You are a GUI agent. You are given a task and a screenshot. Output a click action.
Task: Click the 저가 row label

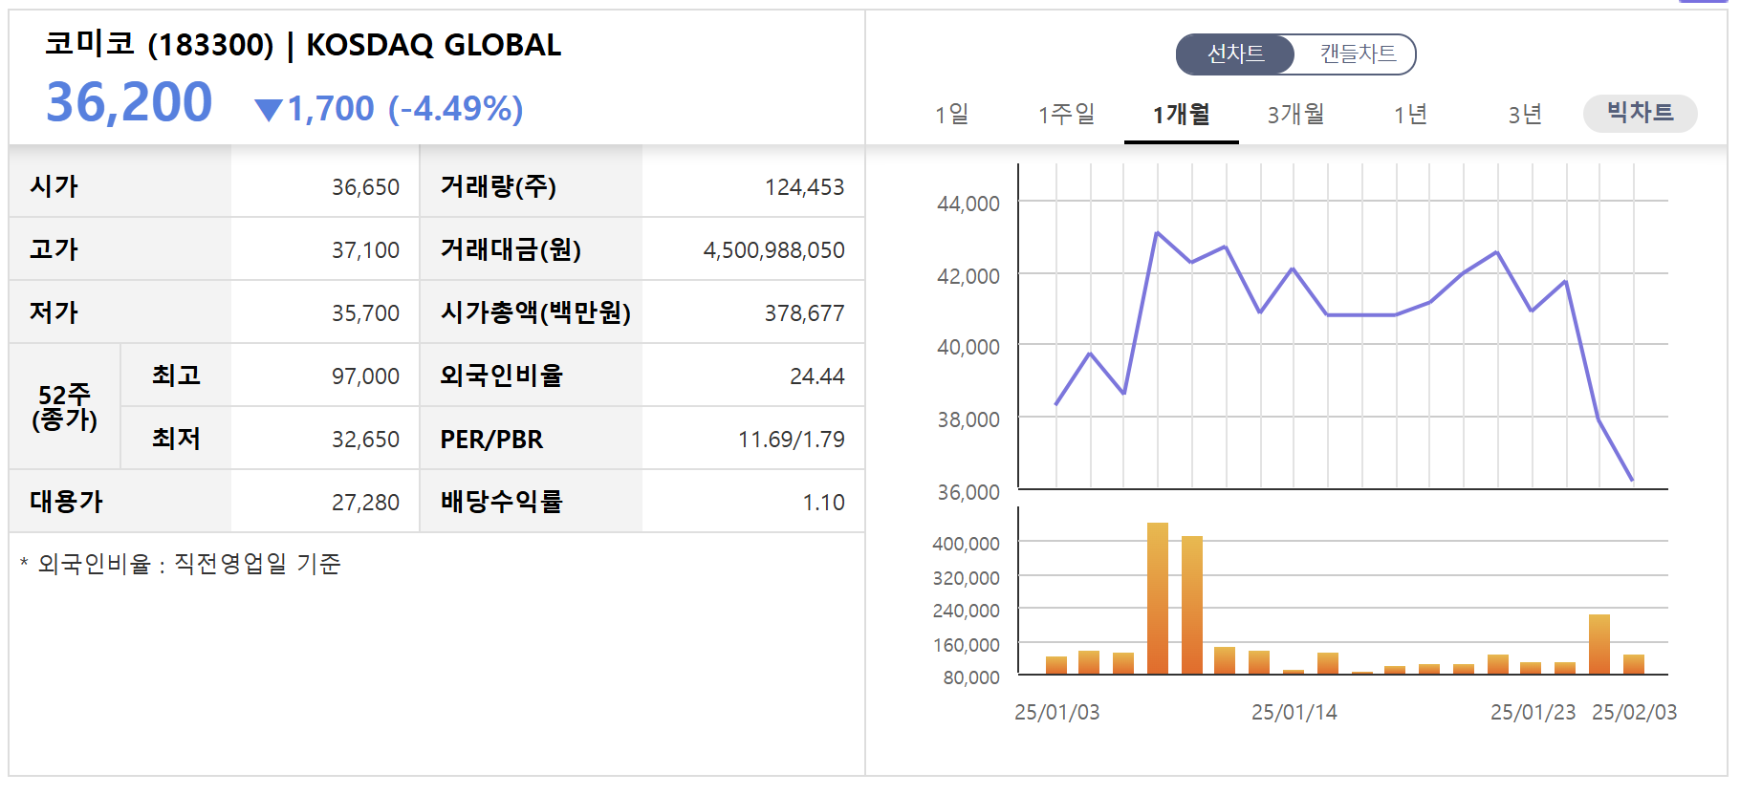54,312
